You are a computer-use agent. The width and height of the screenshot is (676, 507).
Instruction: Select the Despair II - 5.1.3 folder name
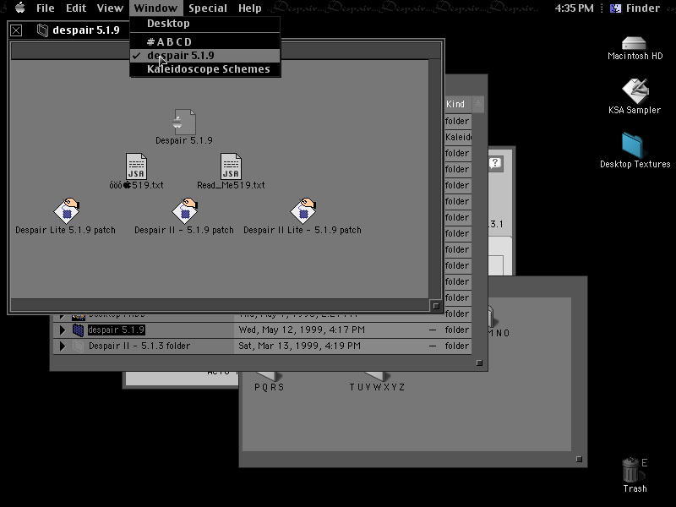click(139, 346)
